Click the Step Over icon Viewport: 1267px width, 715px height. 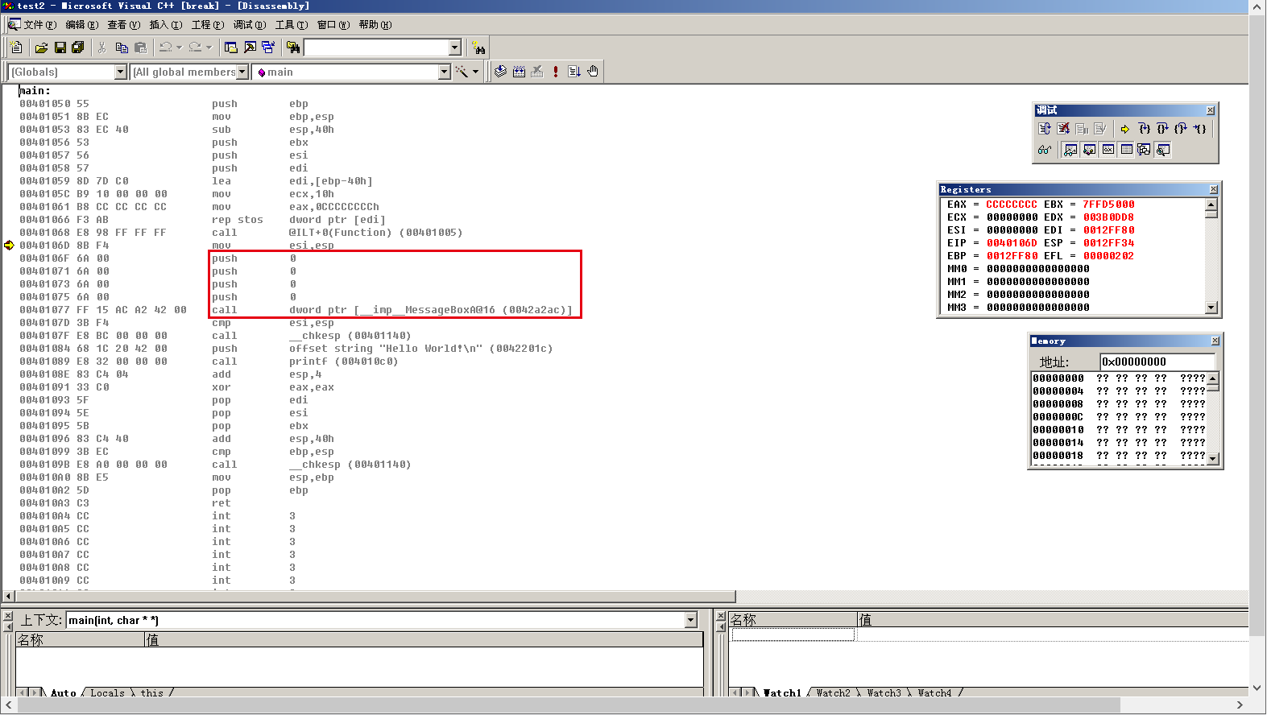[1162, 129]
